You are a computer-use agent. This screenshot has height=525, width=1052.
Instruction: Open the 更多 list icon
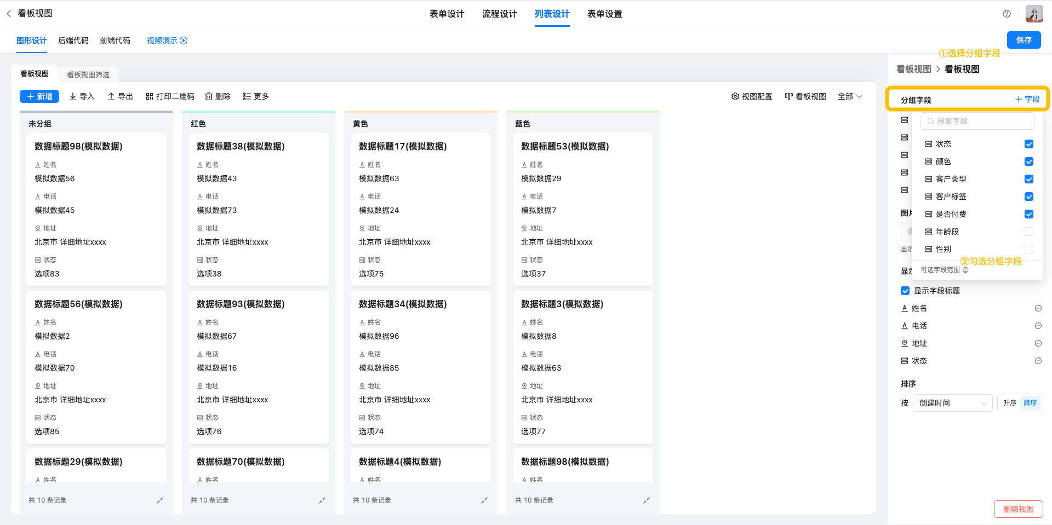[247, 96]
